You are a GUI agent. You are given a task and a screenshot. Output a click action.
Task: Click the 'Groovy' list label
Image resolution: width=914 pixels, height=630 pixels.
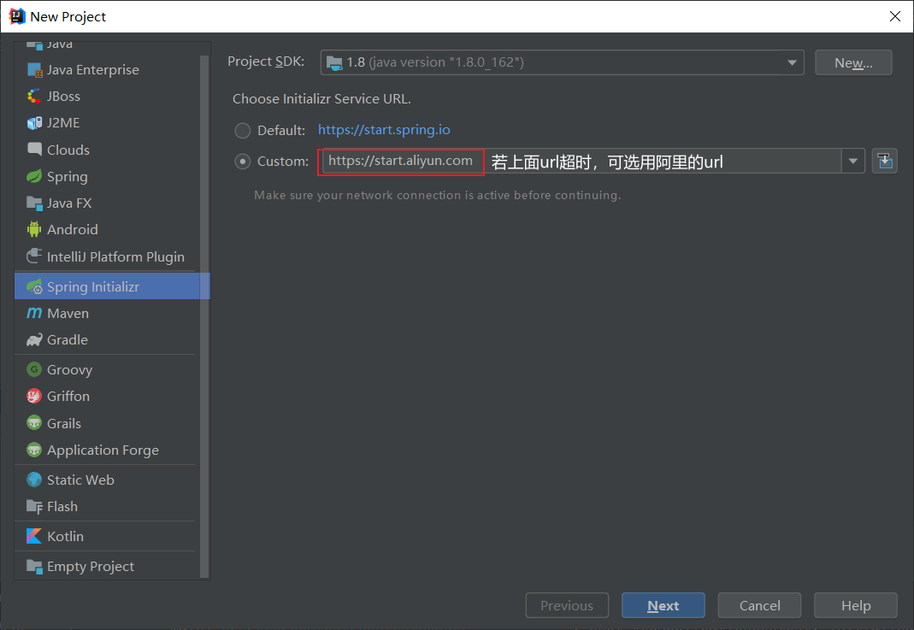coord(69,370)
